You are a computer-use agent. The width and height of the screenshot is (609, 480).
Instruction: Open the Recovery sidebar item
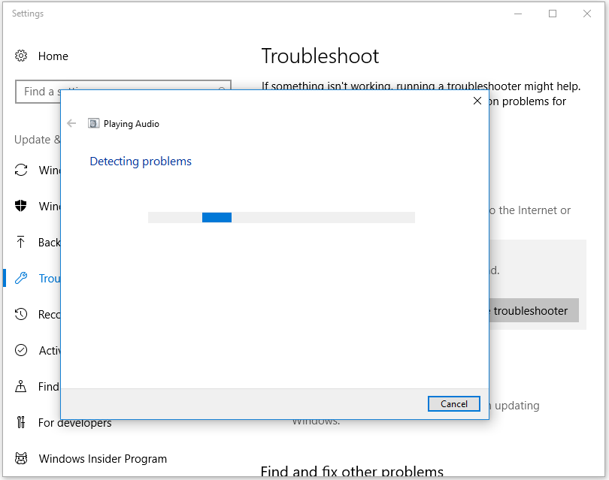[x=50, y=314]
